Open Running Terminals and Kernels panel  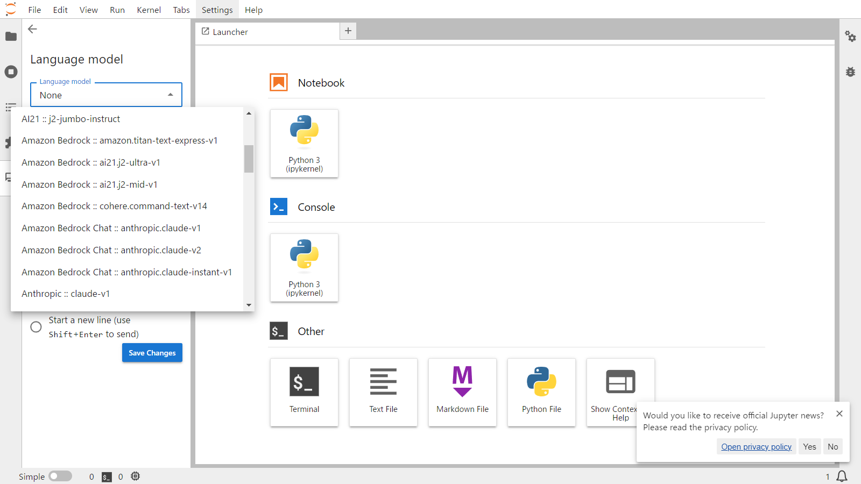point(11,72)
